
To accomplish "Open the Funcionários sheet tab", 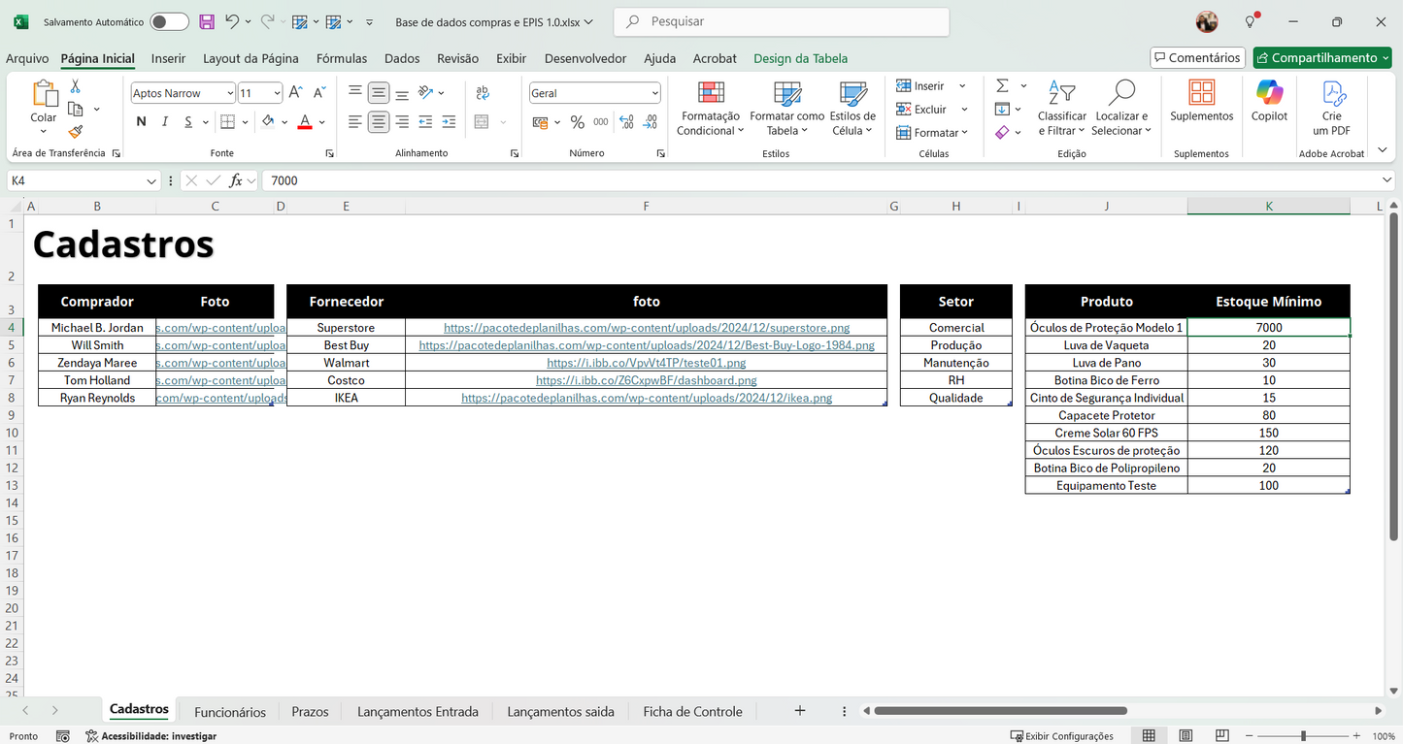I will [x=229, y=711].
